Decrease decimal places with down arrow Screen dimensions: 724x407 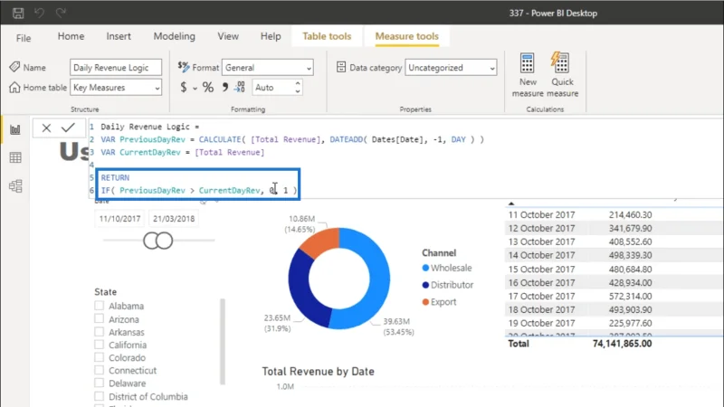(x=298, y=91)
